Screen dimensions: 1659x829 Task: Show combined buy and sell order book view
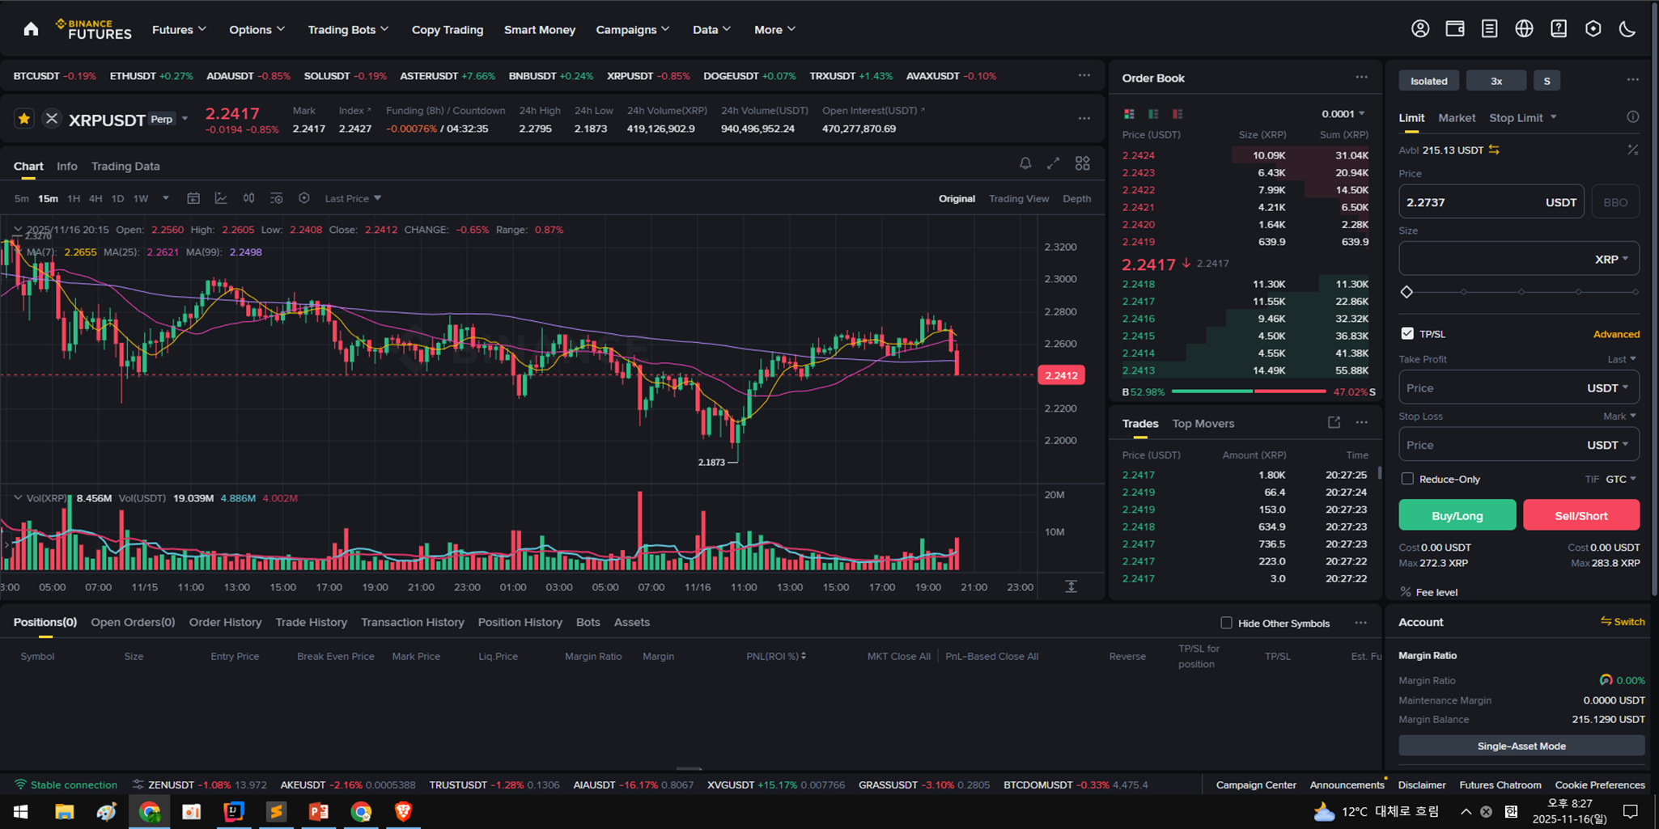[1129, 114]
